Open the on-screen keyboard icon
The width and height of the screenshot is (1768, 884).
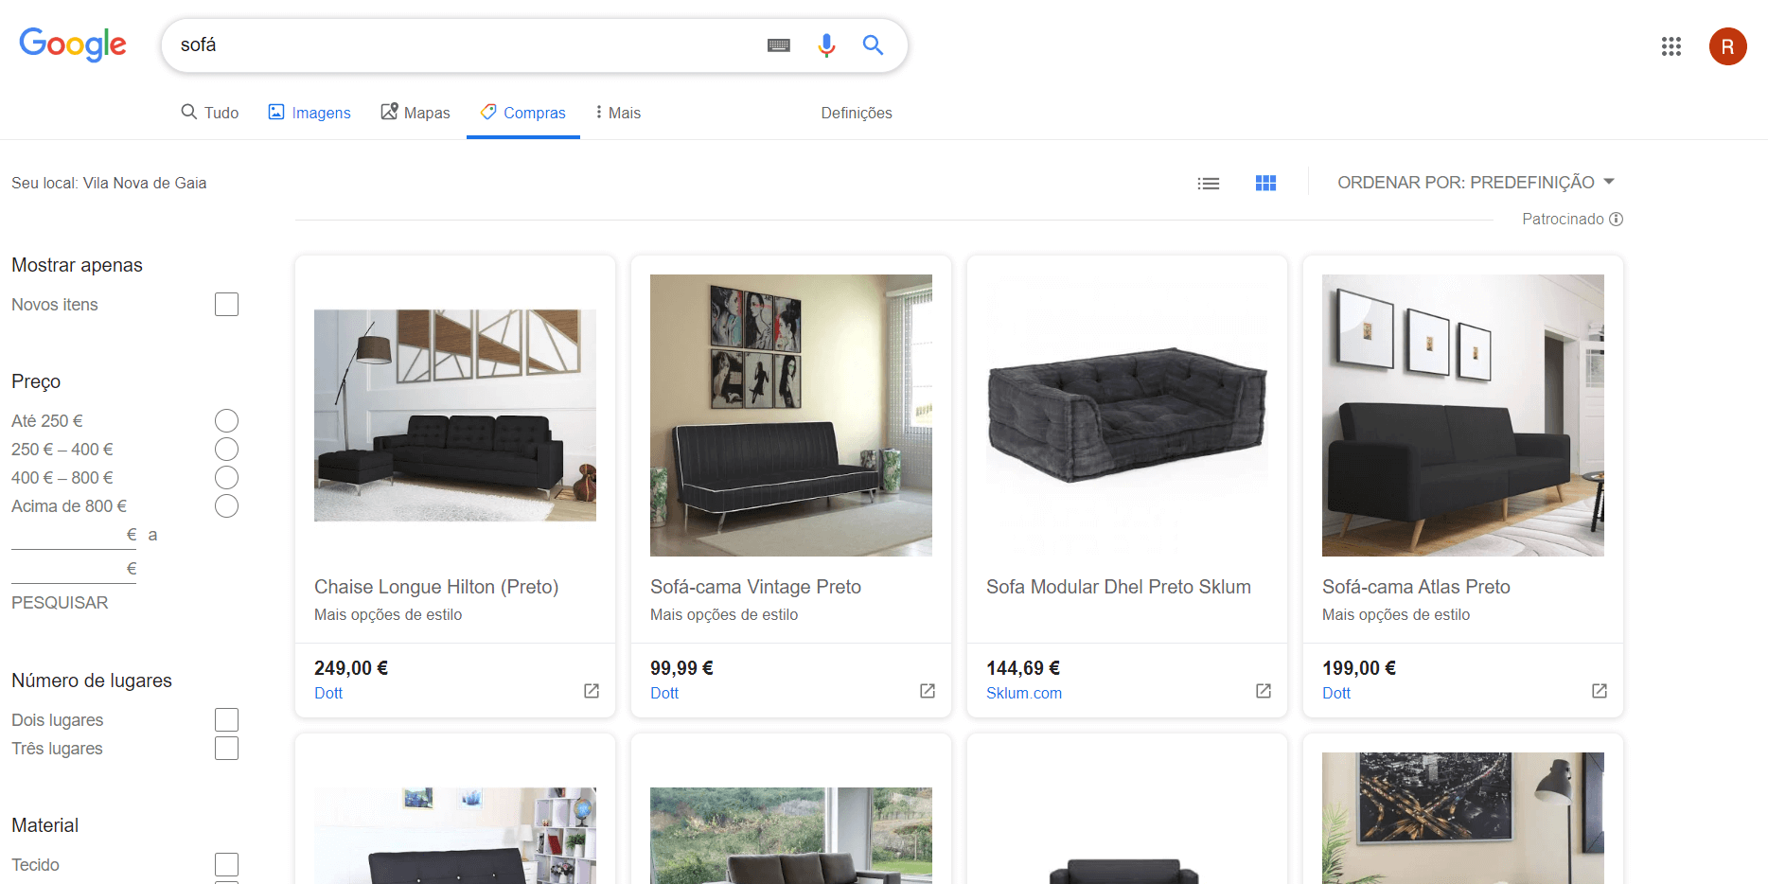click(x=779, y=45)
